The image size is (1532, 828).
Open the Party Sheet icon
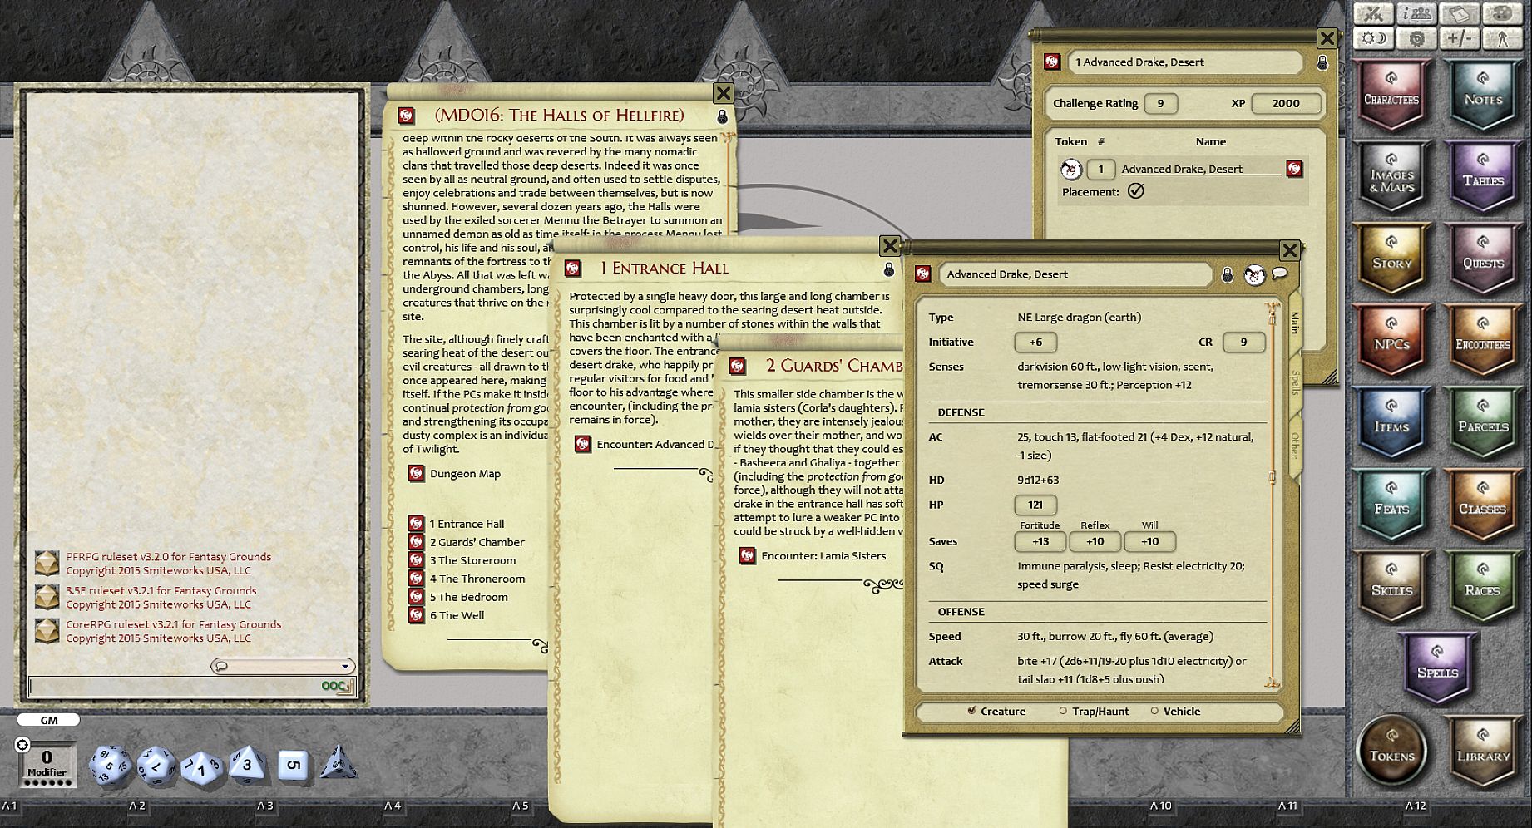tap(1416, 14)
